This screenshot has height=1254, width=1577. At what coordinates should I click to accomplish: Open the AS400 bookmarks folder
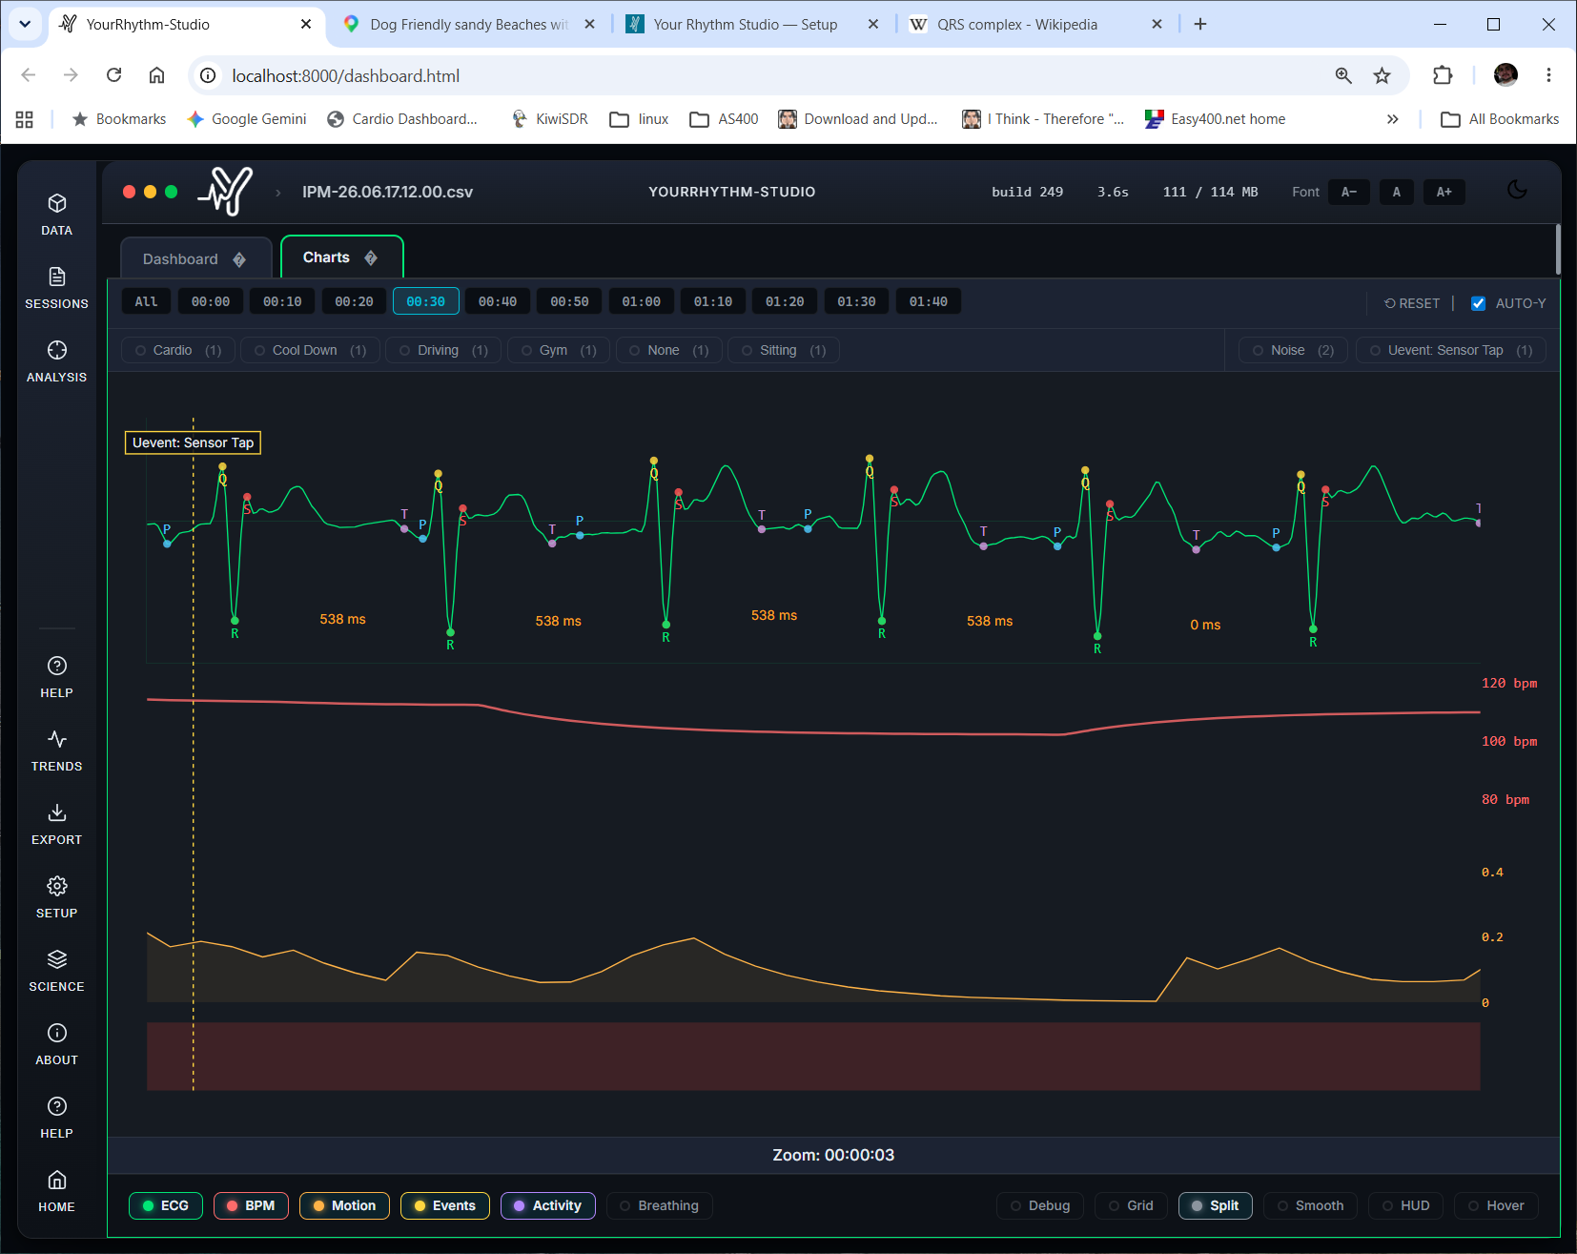724,119
